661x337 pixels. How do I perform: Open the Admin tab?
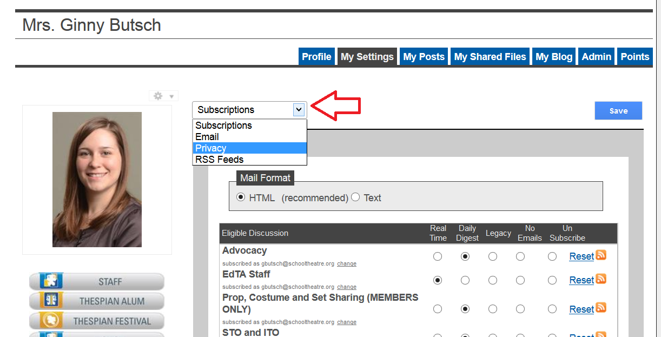tap(597, 57)
